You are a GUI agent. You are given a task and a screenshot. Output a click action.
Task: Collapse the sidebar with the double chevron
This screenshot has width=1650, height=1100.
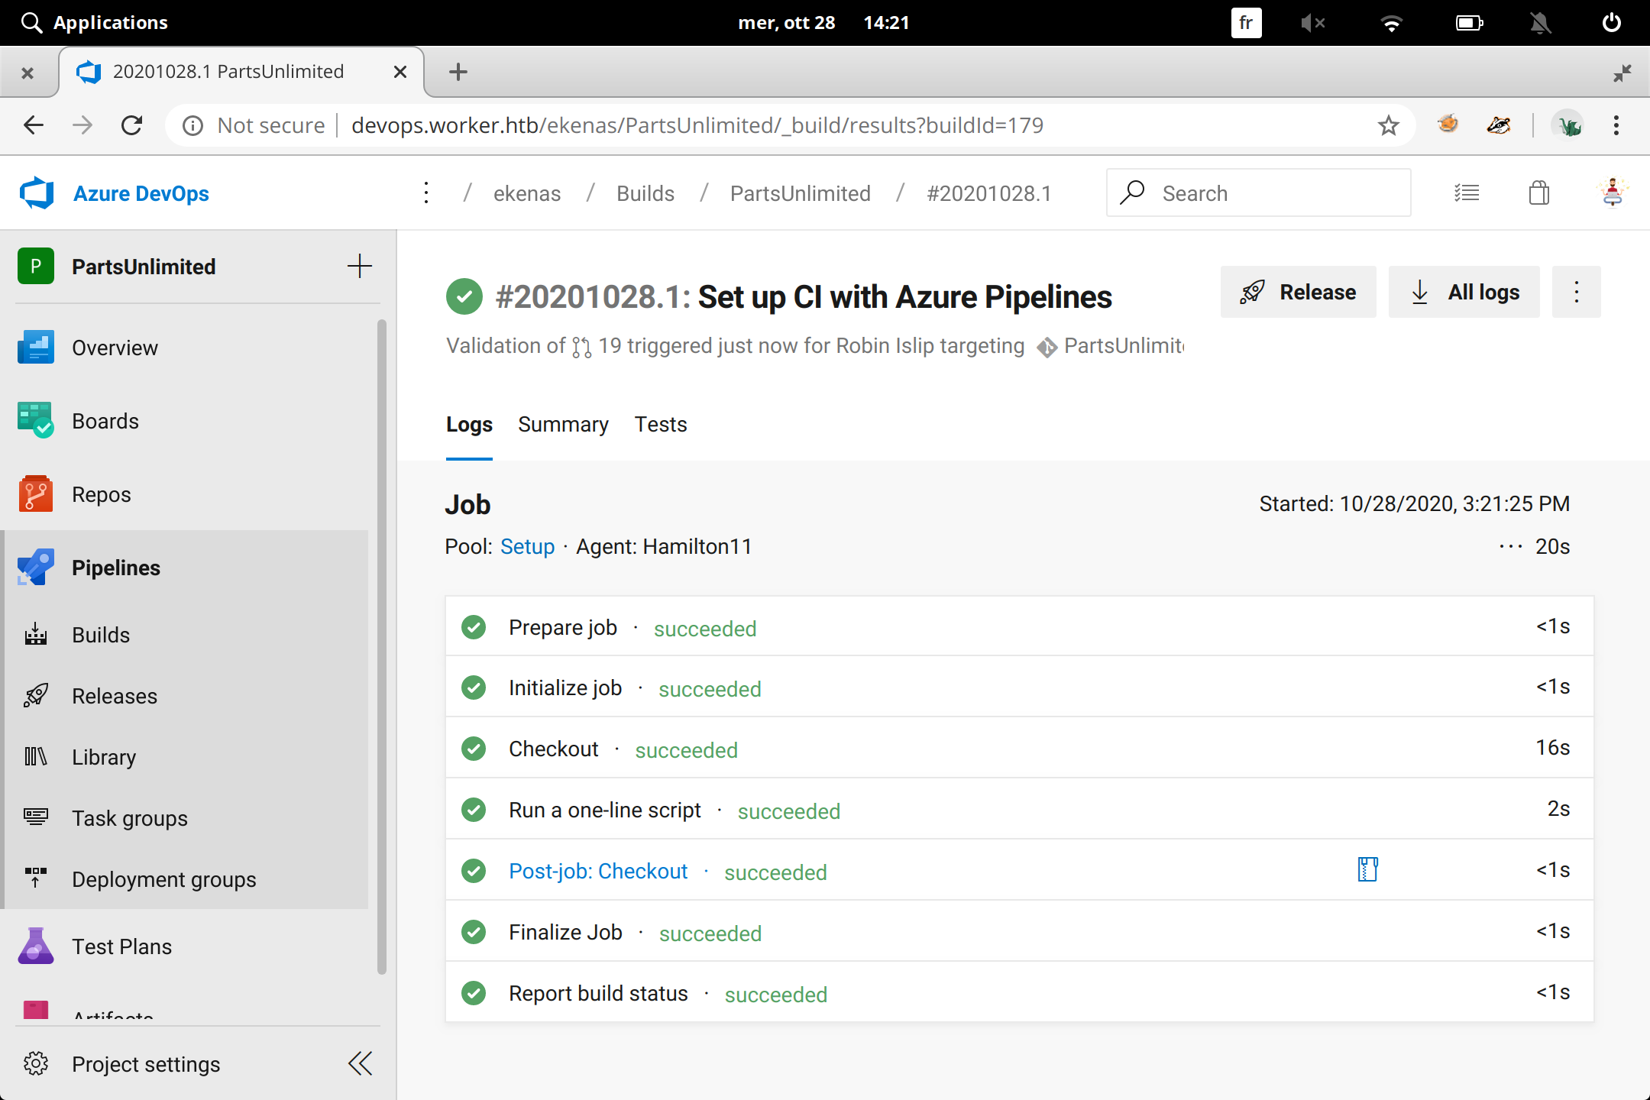(360, 1063)
